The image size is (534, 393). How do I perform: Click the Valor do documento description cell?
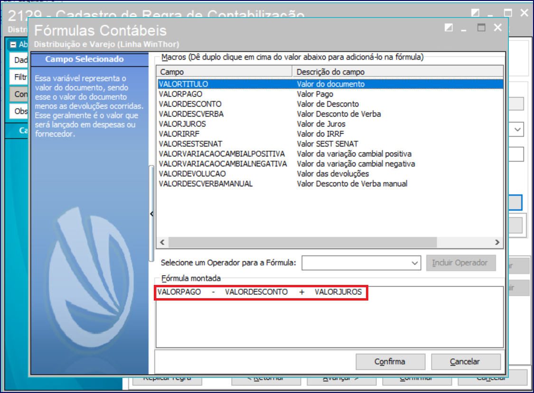click(330, 84)
